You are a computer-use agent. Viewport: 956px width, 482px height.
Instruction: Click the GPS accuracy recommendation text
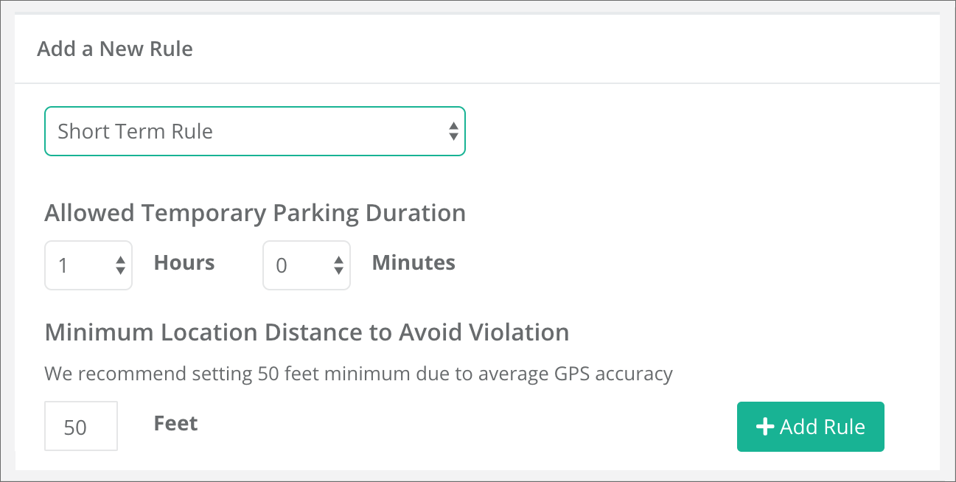pos(358,374)
